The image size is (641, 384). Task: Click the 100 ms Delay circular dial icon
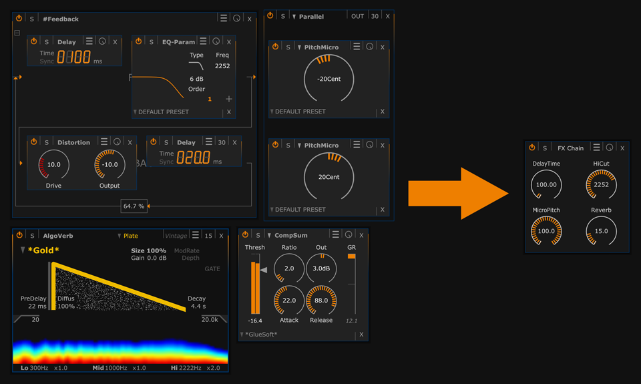pos(102,41)
